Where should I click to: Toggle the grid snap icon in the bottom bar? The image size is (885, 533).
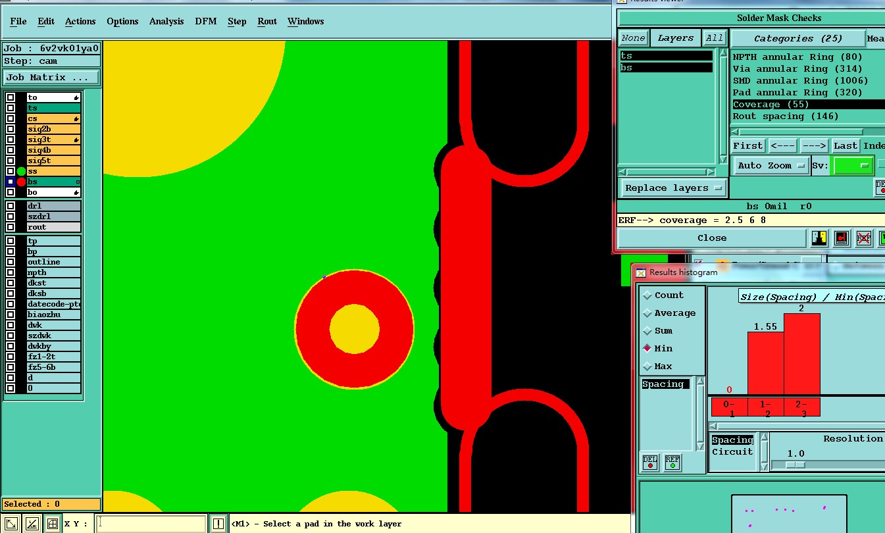coord(53,524)
